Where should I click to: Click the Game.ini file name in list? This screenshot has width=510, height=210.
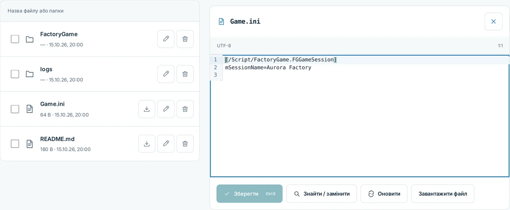click(x=52, y=104)
